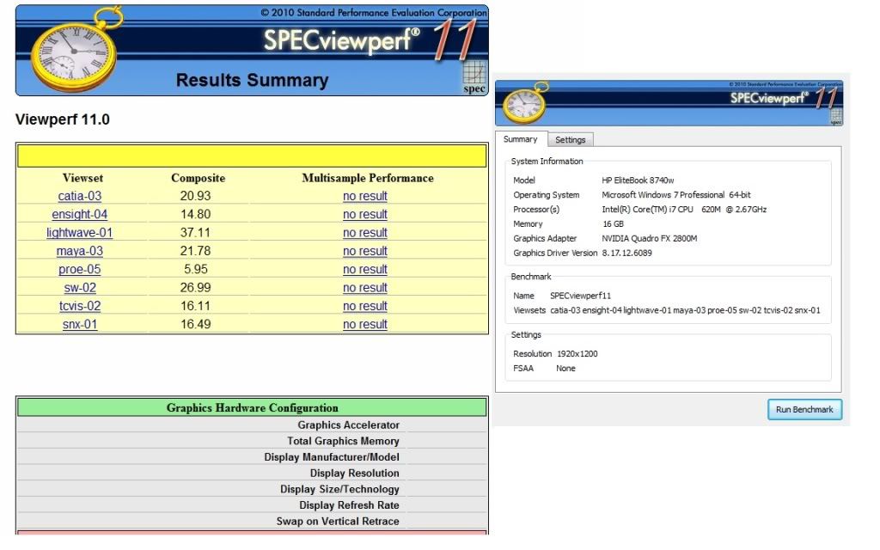Screen dimensions: 880x550
Task: Open the lightwave-01 viewset link
Action: (80, 233)
